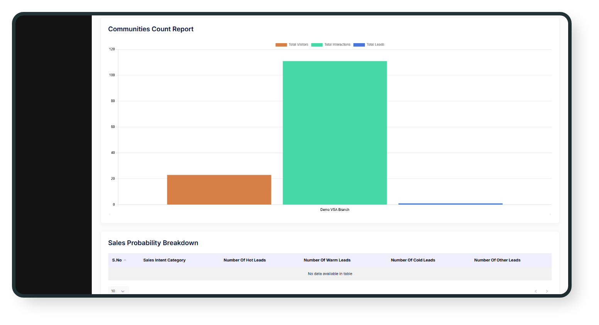Click the blue Total Leads legend swatch

point(359,45)
